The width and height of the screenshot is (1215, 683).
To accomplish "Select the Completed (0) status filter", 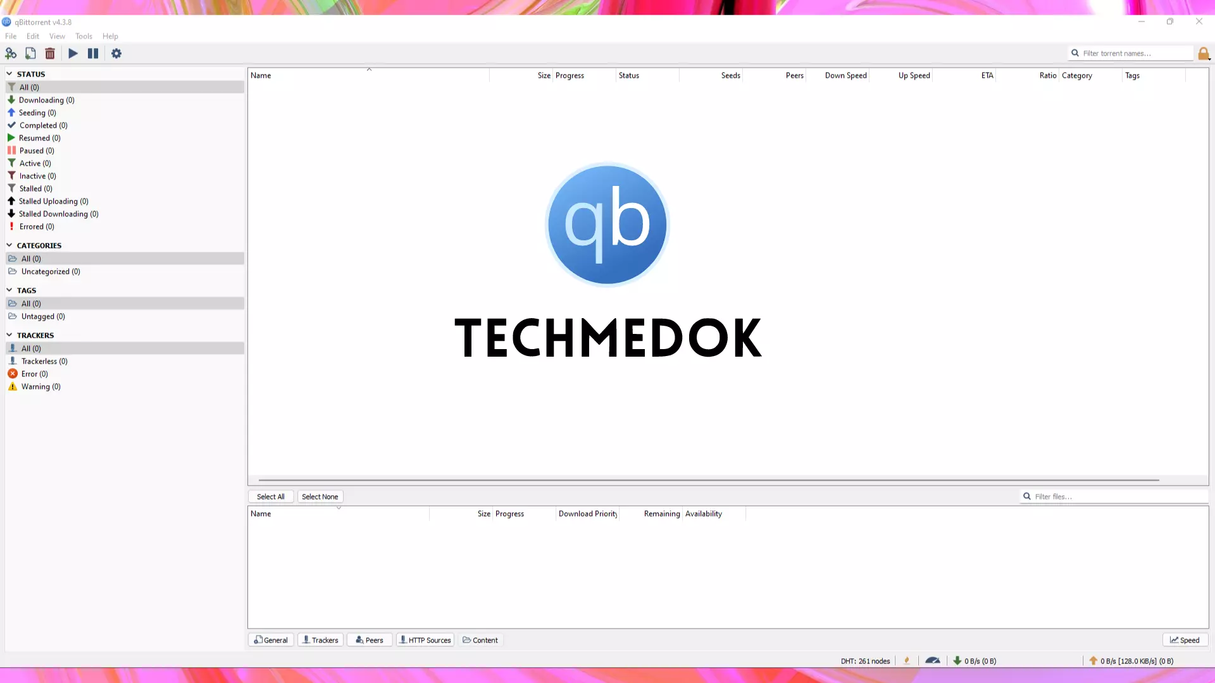I will pyautogui.click(x=125, y=125).
